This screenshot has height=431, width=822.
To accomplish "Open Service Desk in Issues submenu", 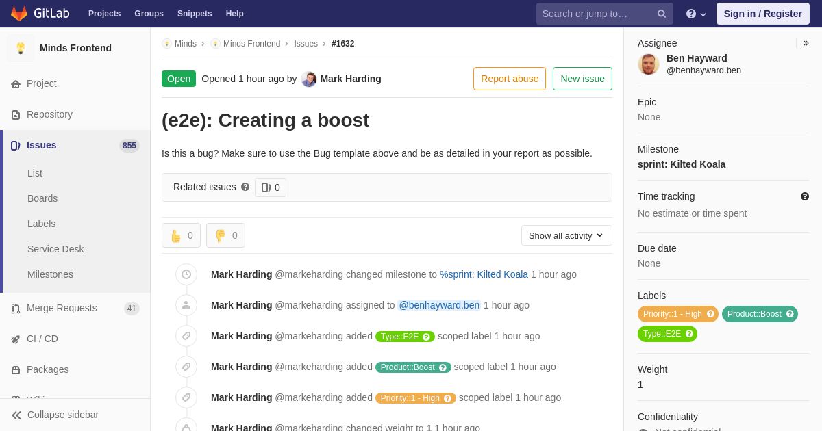I will coord(55,249).
